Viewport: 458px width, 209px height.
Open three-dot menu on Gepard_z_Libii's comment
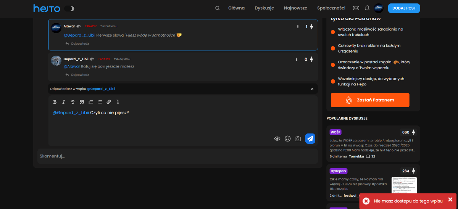pos(297,59)
